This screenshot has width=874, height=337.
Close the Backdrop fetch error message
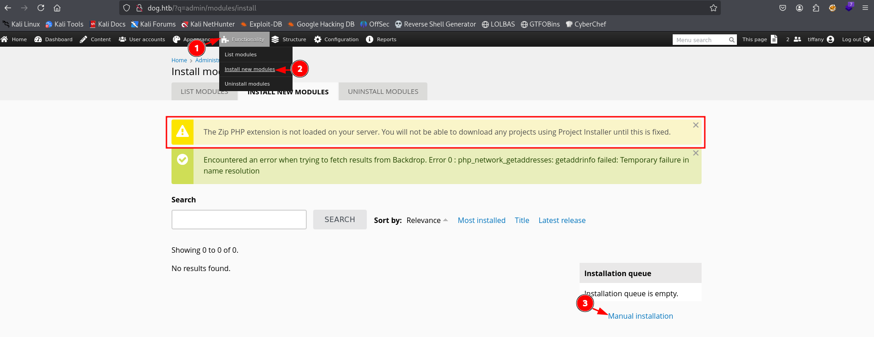point(696,153)
